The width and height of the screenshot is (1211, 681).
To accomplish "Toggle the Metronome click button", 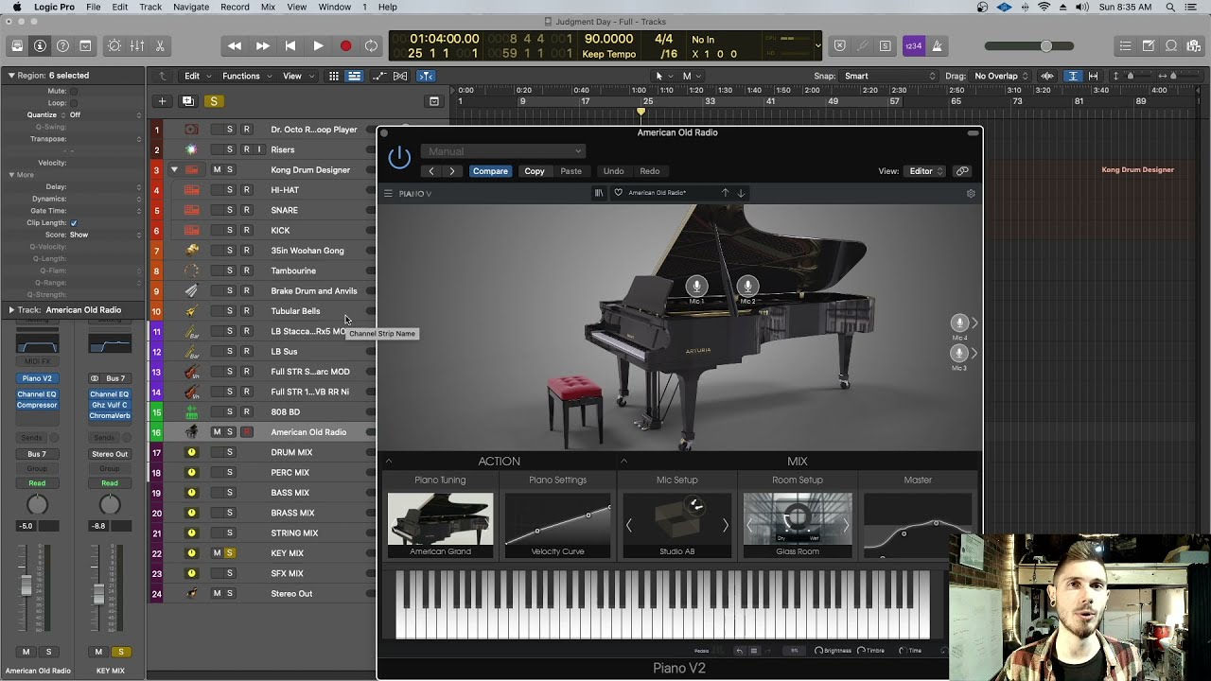I will (937, 45).
